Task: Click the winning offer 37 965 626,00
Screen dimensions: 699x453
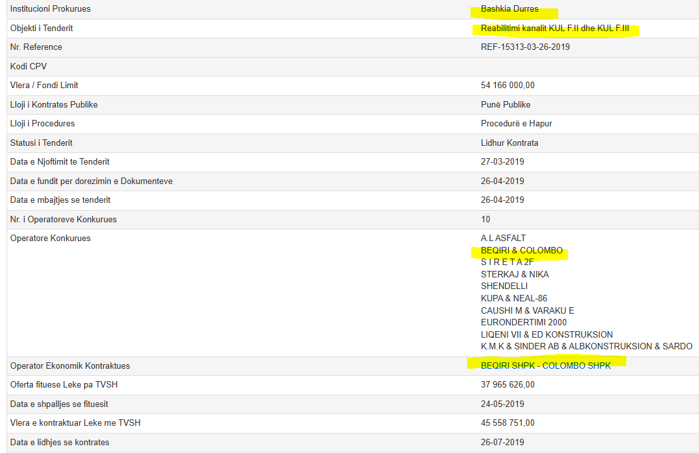Action: 508,385
